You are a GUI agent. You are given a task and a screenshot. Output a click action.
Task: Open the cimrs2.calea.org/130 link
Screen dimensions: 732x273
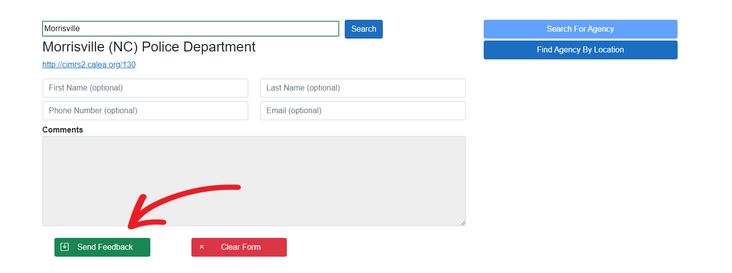[x=89, y=64]
